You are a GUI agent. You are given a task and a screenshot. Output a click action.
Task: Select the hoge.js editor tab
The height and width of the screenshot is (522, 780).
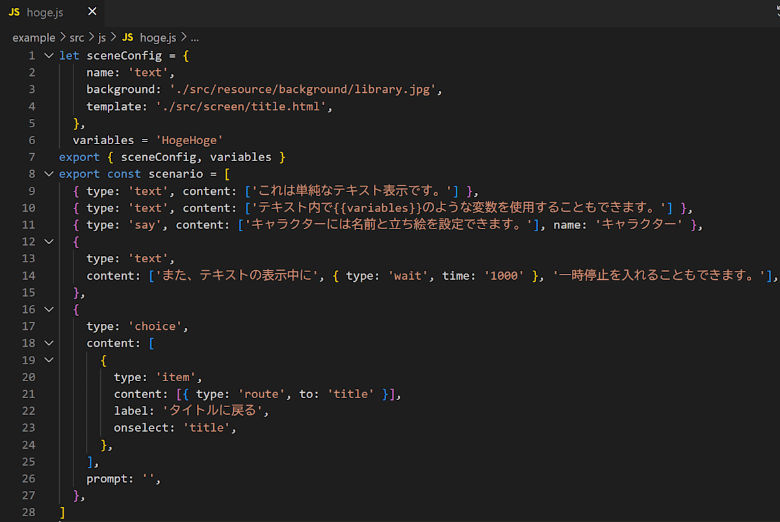click(45, 12)
